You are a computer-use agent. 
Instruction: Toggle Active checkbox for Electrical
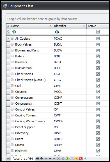pyautogui.click(x=98, y=151)
